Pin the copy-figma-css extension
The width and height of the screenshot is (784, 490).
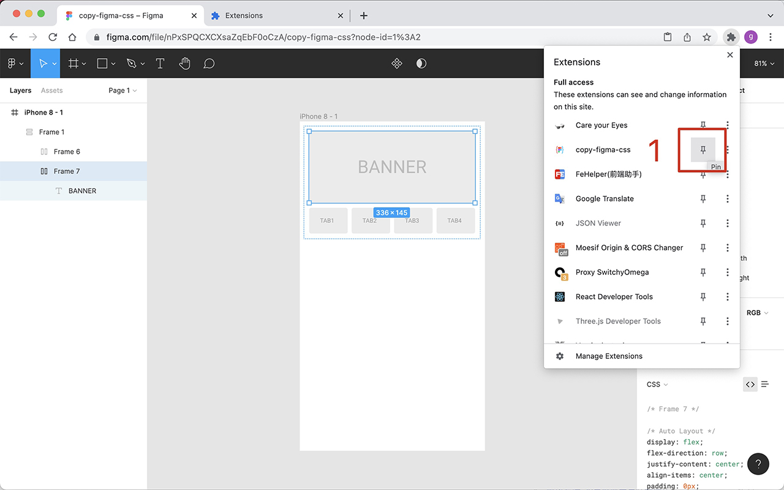point(703,149)
